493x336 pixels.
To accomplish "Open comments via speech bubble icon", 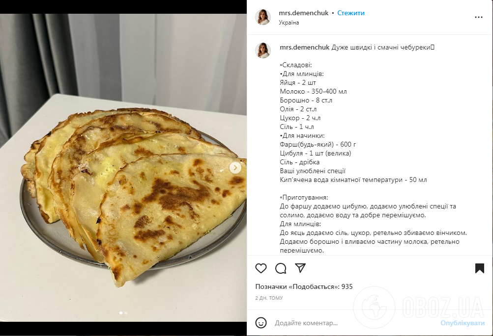I will [281, 268].
